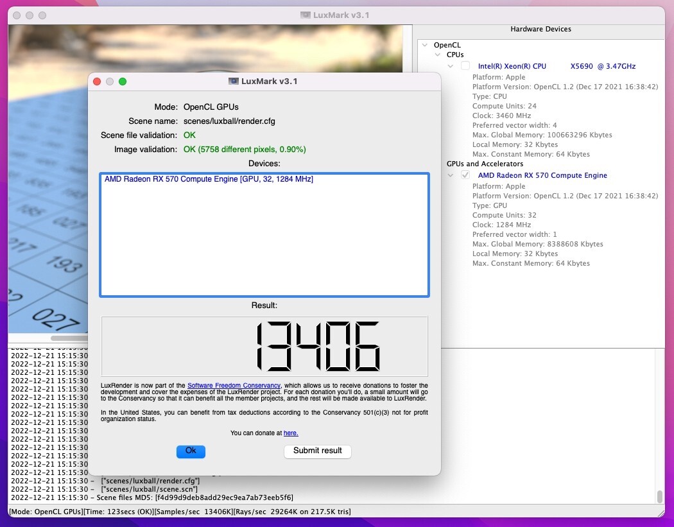The width and height of the screenshot is (674, 527).
Task: Click the Ok button in result dialog
Action: point(191,451)
